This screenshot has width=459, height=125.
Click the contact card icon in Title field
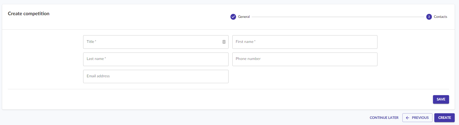click(x=224, y=42)
